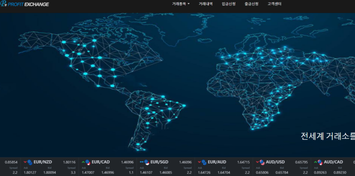Image resolution: width=355 pixels, height=176 pixels.
Task: Click the EUR/SGD currency flag icon
Action: point(147,162)
